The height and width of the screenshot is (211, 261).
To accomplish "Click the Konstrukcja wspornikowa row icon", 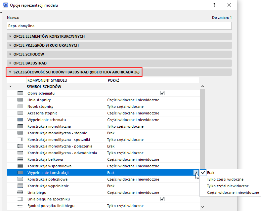I will [20, 166].
